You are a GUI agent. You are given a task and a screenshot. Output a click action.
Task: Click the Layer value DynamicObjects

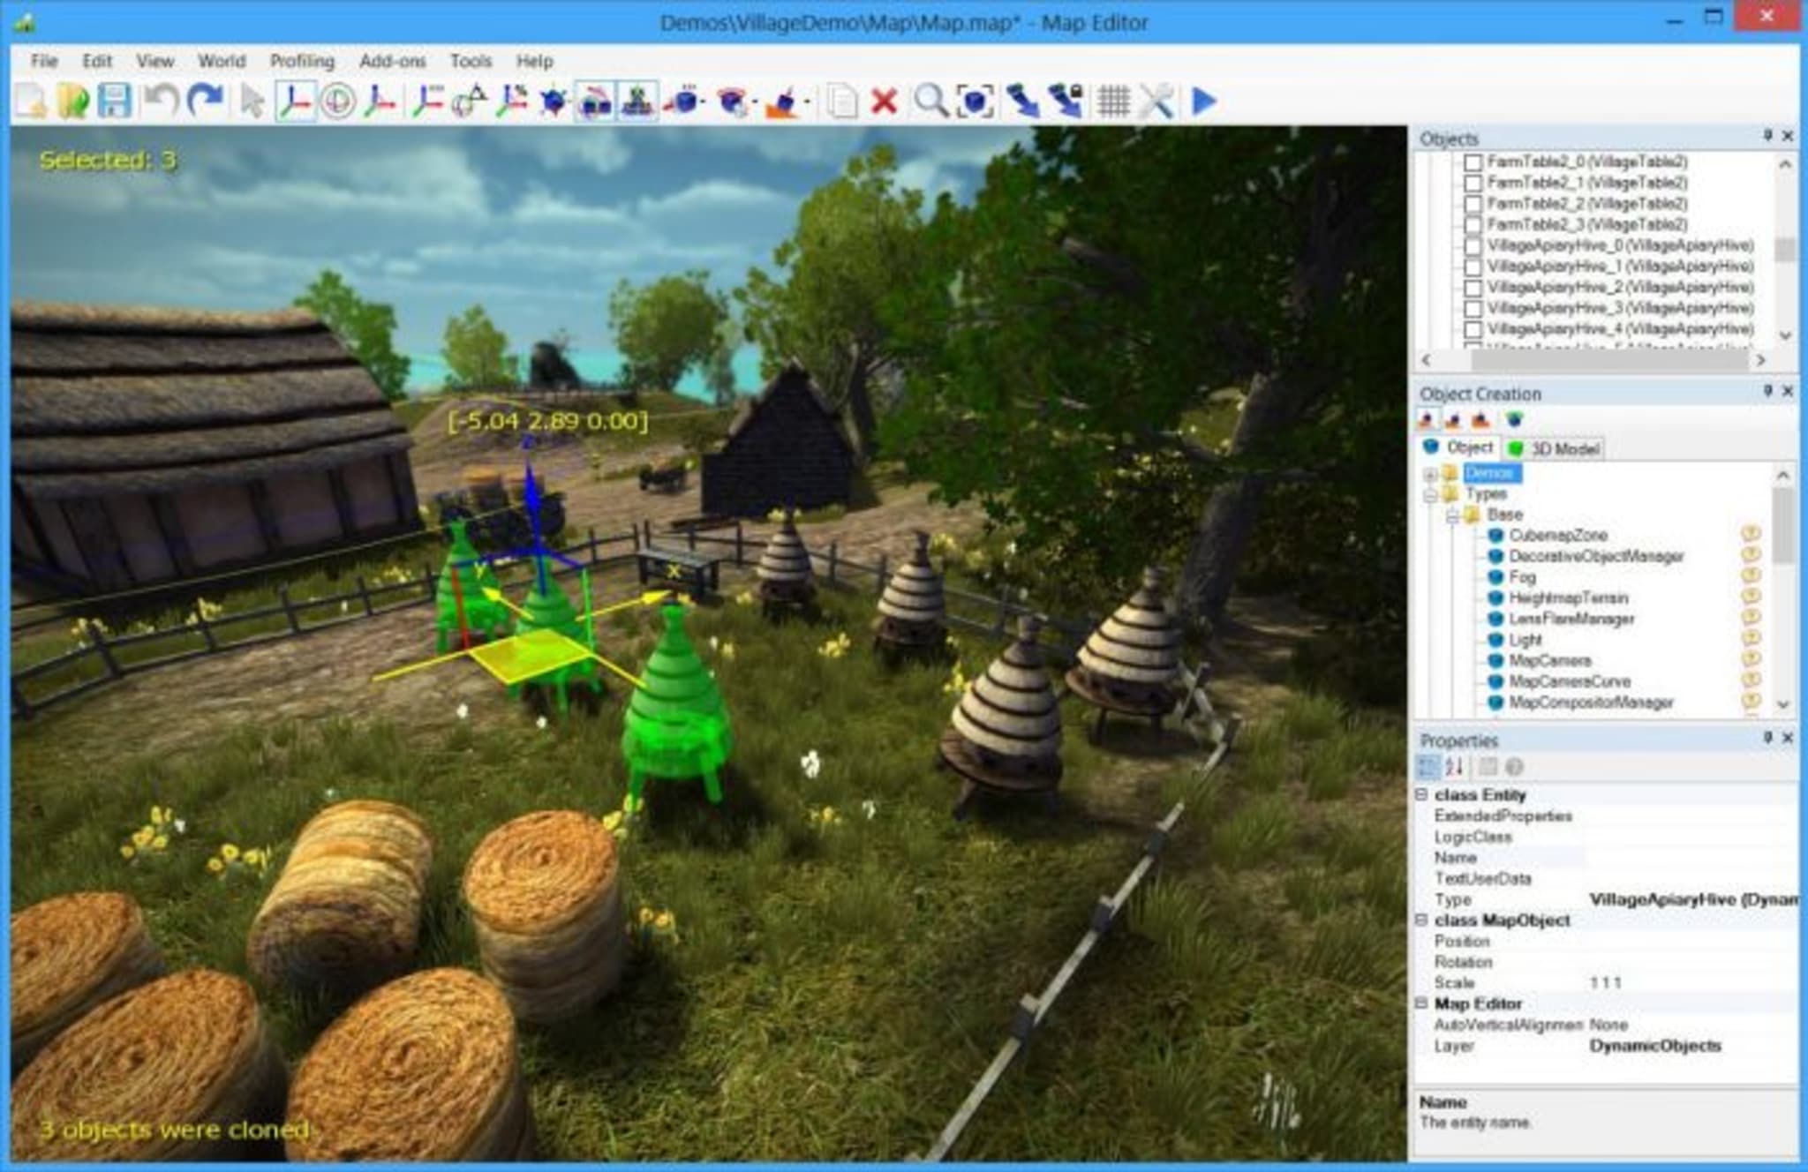click(1655, 1046)
